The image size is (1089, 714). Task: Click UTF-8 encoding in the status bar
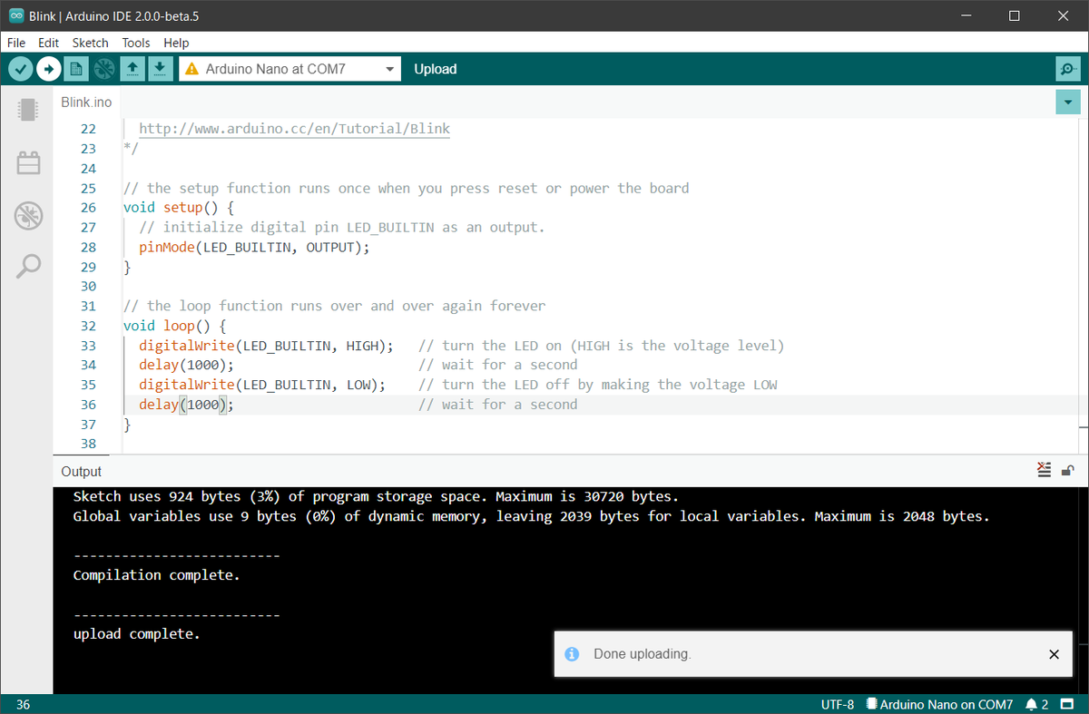point(837,704)
